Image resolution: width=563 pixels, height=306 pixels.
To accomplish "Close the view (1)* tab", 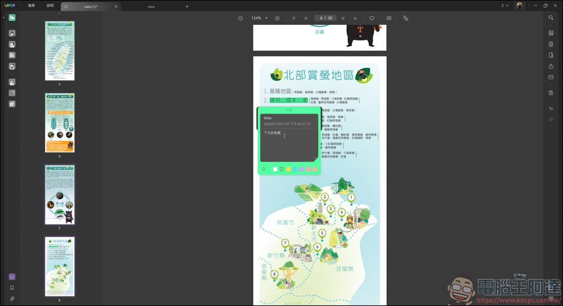I will point(116,6).
